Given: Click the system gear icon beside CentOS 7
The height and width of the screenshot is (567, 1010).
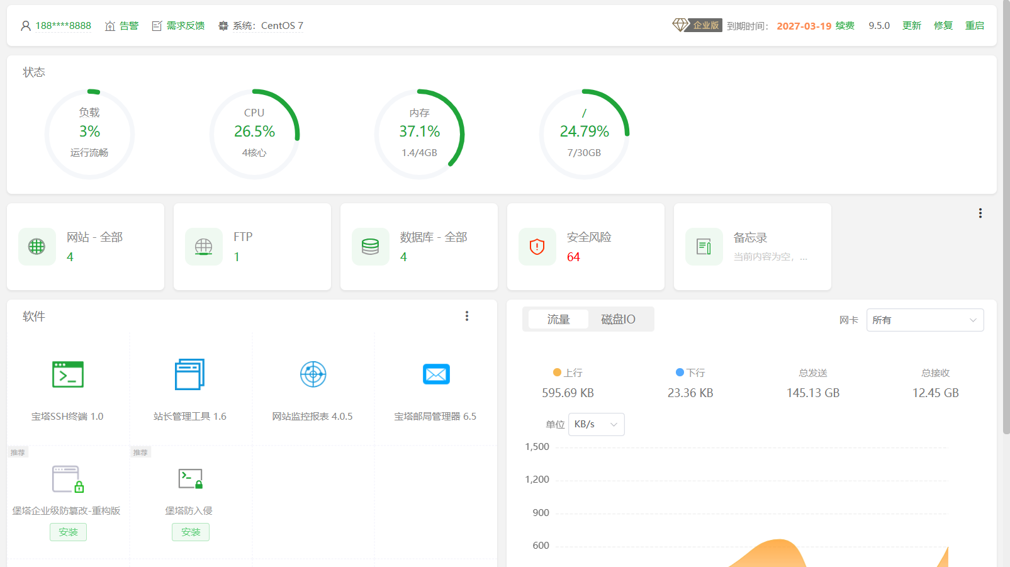Looking at the screenshot, I should pyautogui.click(x=223, y=26).
